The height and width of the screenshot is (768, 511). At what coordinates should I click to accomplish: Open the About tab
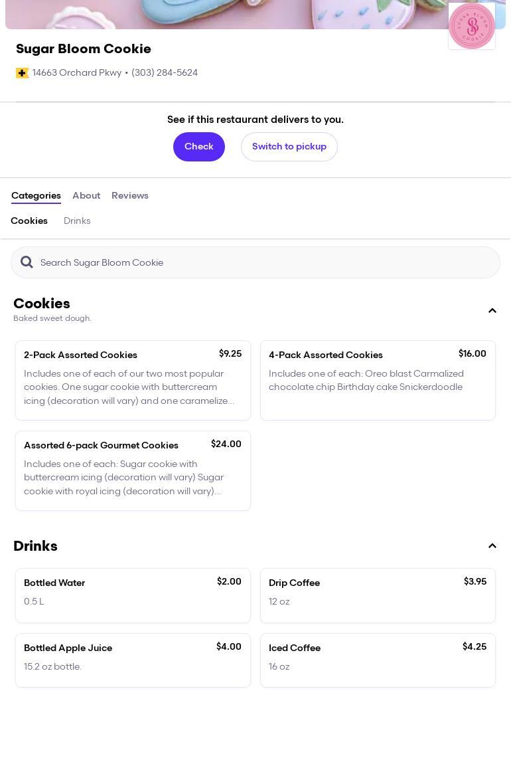(86, 196)
